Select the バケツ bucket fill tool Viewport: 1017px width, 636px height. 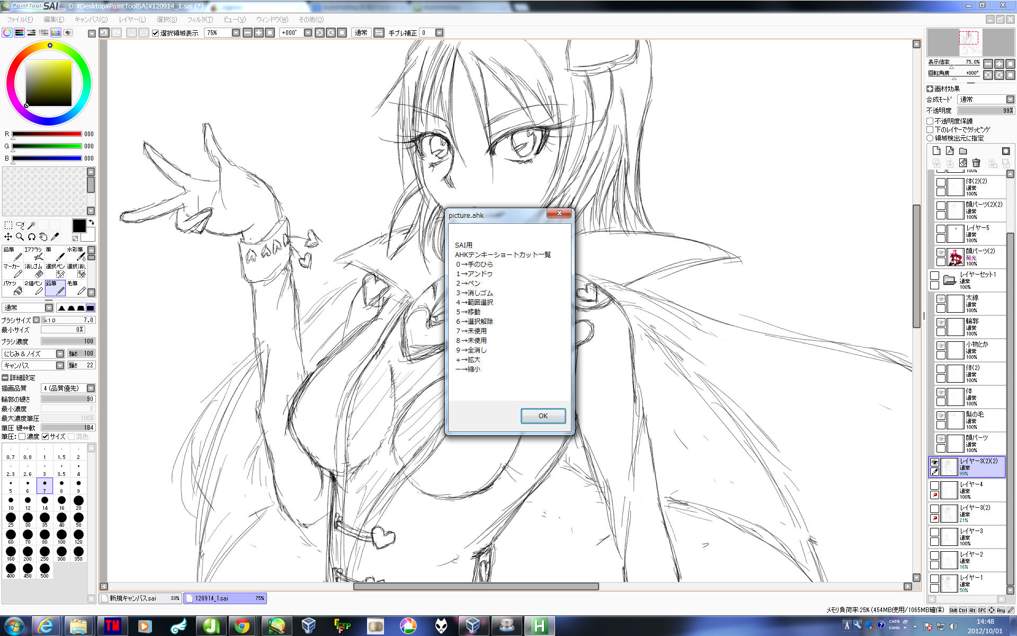[x=13, y=287]
